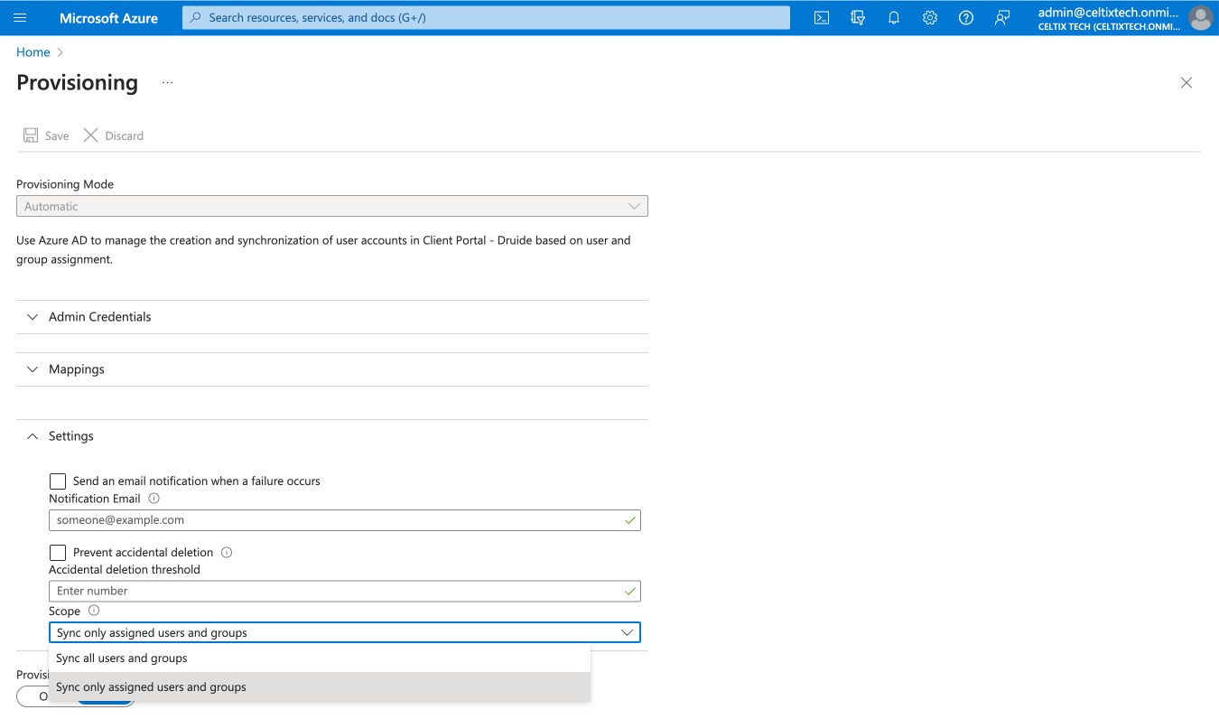Click Discard in the command bar
The width and height of the screenshot is (1219, 719).
click(x=114, y=135)
